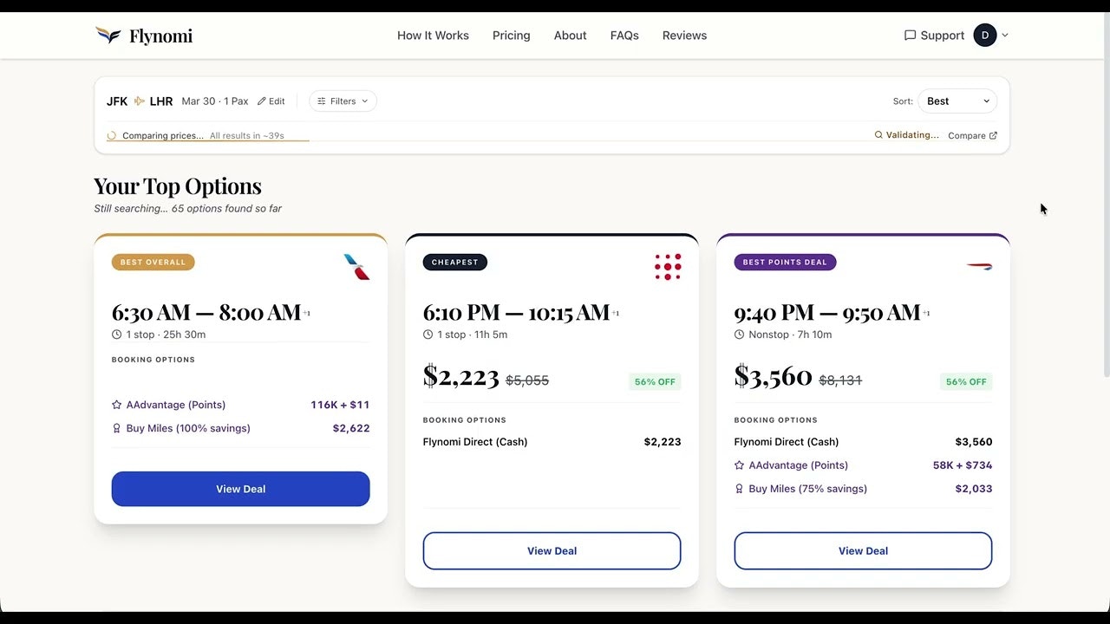Edit the flight search details

[x=271, y=101]
